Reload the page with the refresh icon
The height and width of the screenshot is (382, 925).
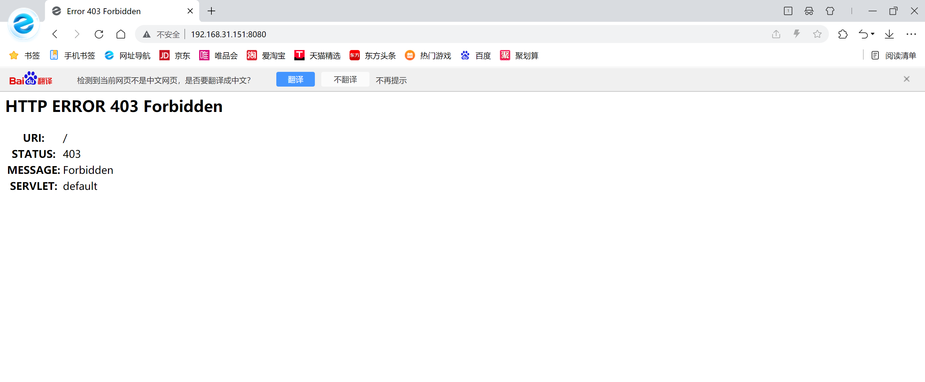click(x=99, y=34)
